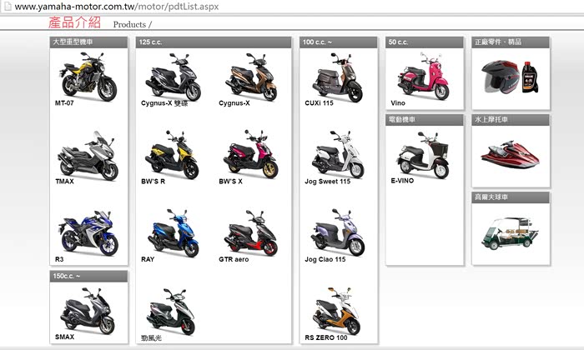Click the Products breadcrumb text

pos(129,24)
